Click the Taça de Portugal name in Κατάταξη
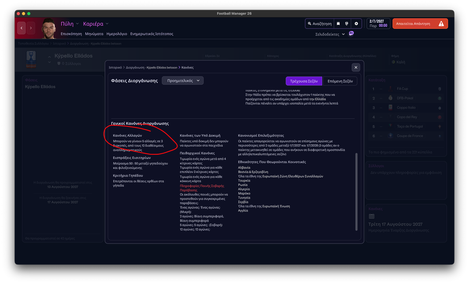This screenshot has height=284, width=469. (x=410, y=126)
